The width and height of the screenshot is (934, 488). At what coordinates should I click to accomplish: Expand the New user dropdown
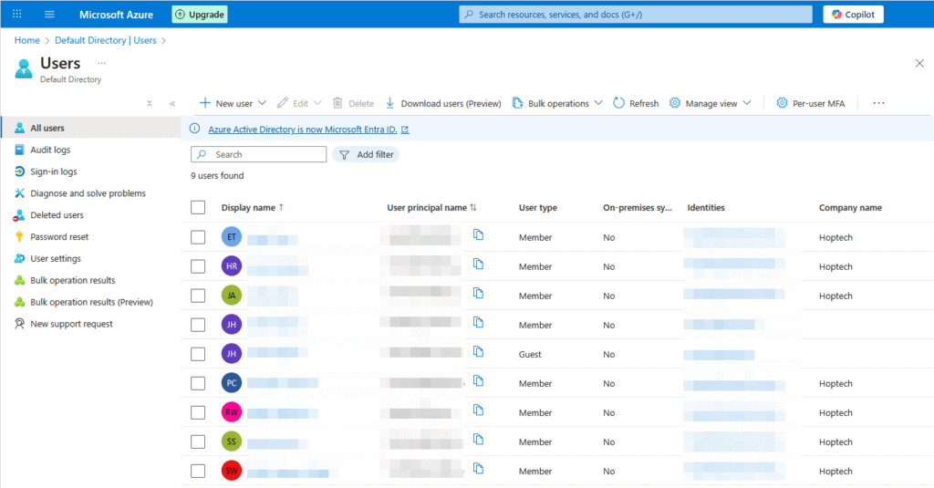(x=263, y=104)
